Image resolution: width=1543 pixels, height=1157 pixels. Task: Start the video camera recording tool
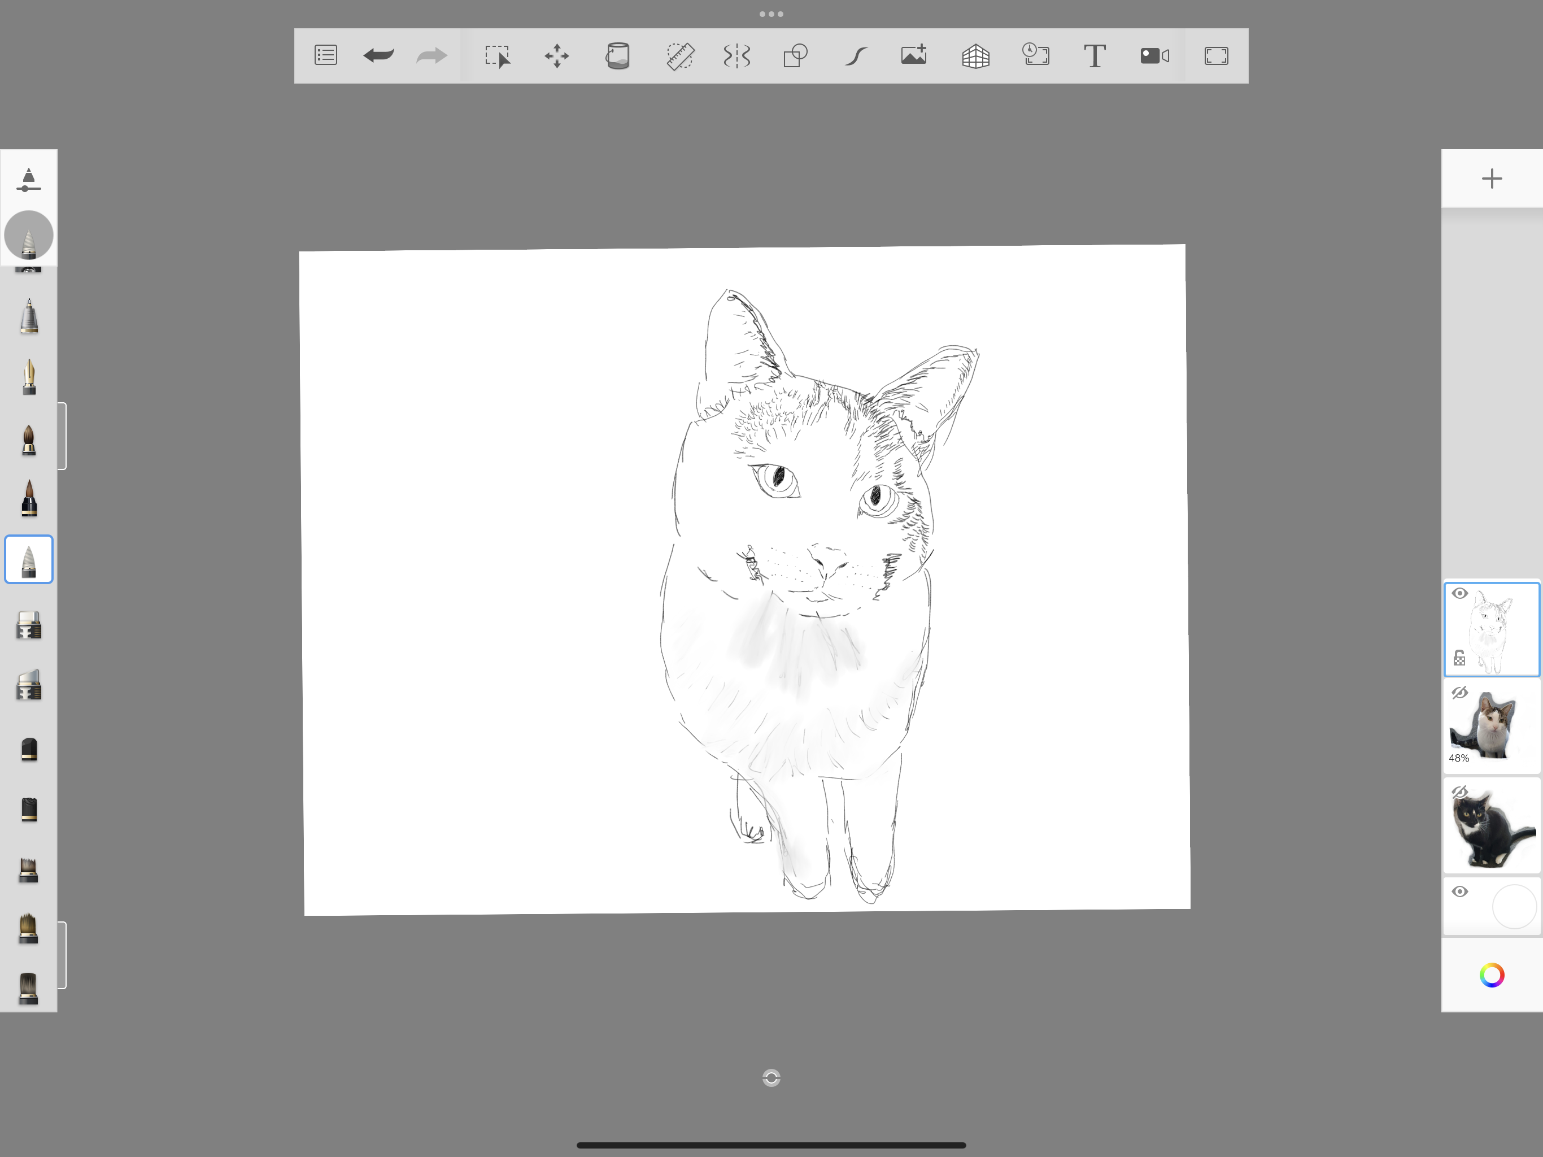click(x=1154, y=56)
